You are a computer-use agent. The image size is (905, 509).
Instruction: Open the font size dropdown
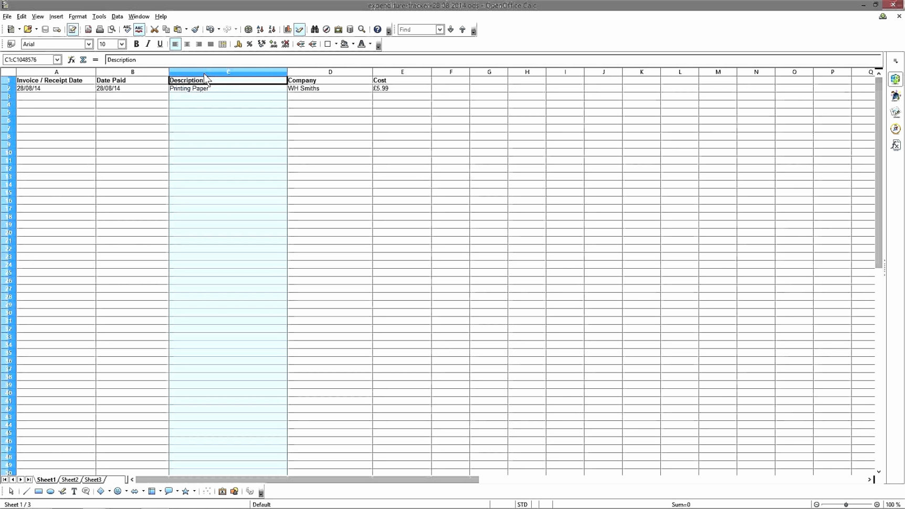[122, 44]
